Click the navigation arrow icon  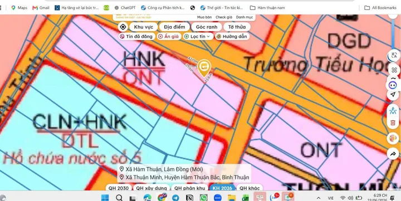coord(393,94)
